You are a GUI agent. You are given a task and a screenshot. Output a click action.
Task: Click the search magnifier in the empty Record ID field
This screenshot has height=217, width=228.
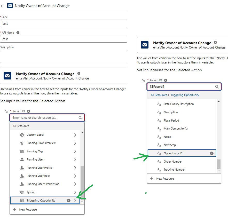[x=80, y=118]
